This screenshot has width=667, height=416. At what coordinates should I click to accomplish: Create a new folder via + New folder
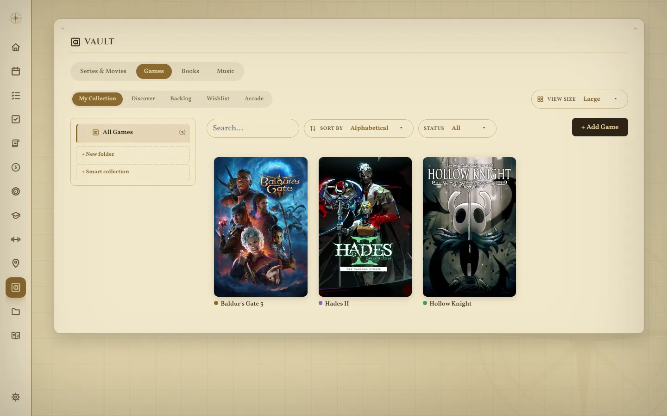[x=133, y=154]
